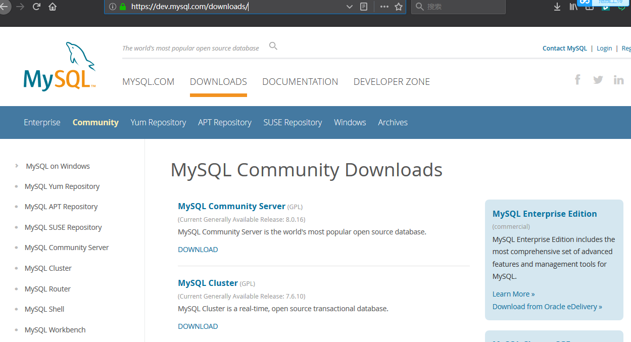Click the Login link
631x342 pixels.
[x=604, y=48]
